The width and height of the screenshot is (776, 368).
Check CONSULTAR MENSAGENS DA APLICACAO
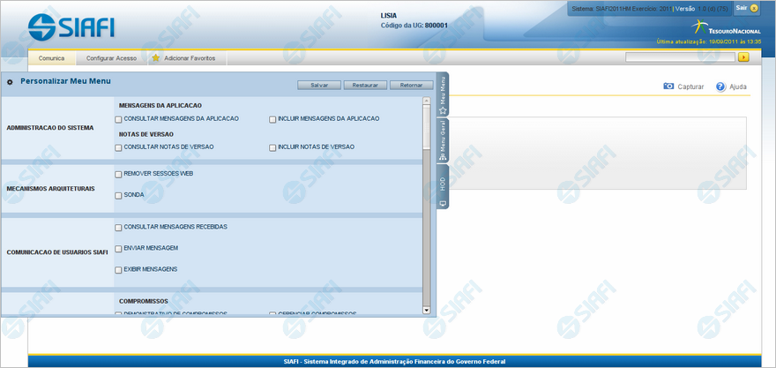(118, 119)
